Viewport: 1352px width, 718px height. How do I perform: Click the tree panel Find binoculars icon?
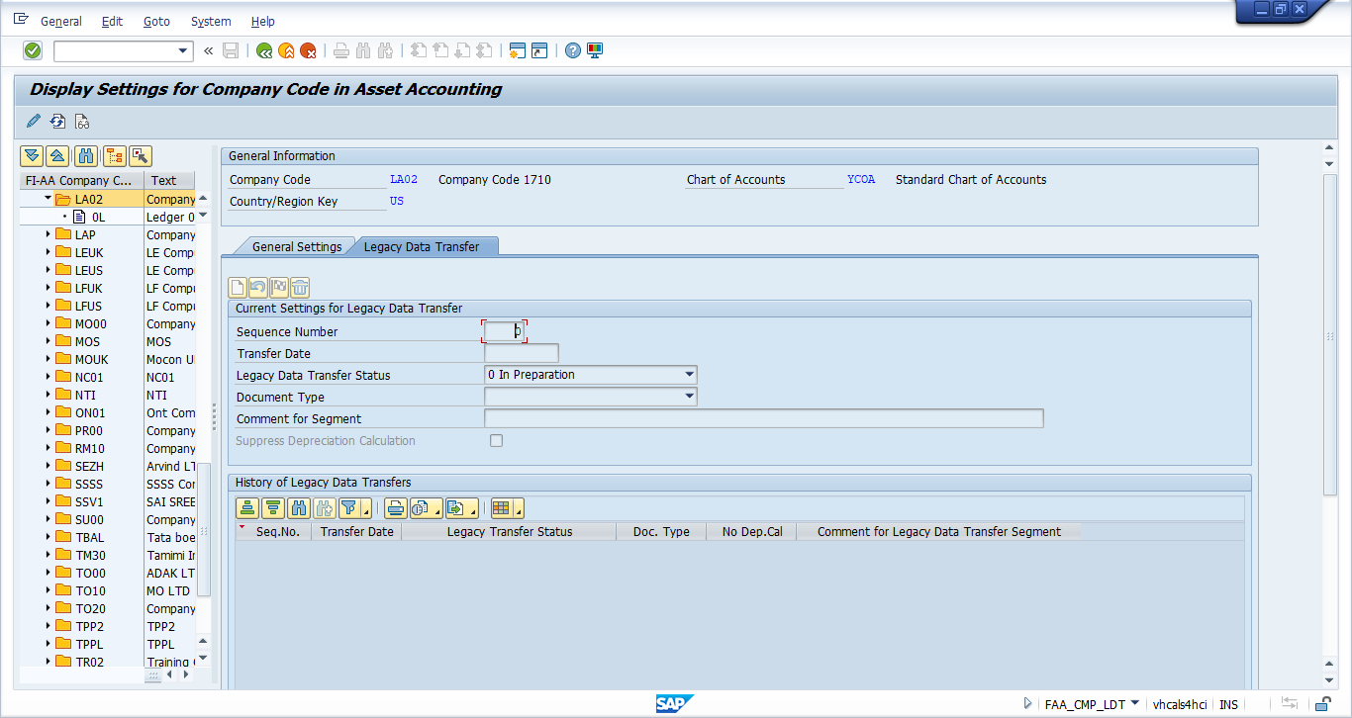click(x=86, y=155)
